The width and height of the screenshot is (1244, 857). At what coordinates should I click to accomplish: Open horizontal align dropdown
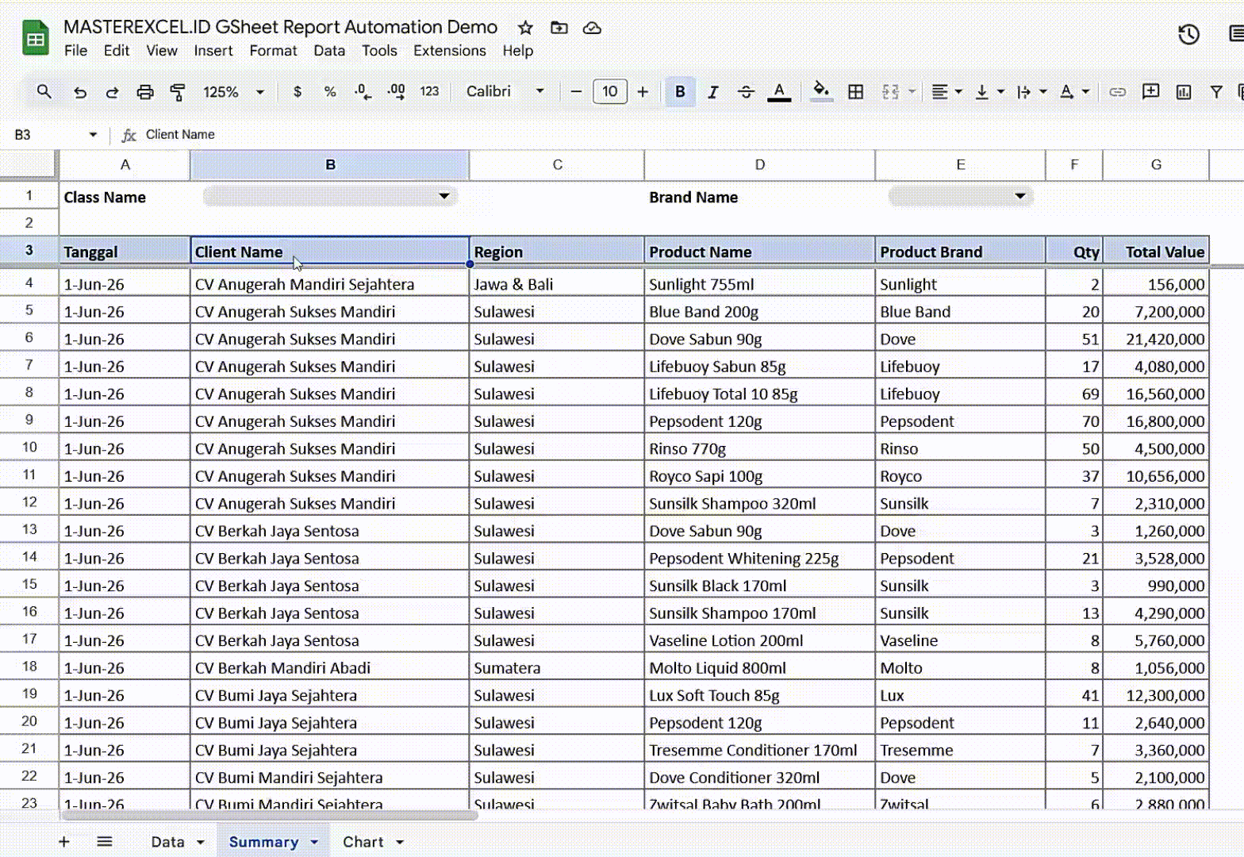[946, 92]
